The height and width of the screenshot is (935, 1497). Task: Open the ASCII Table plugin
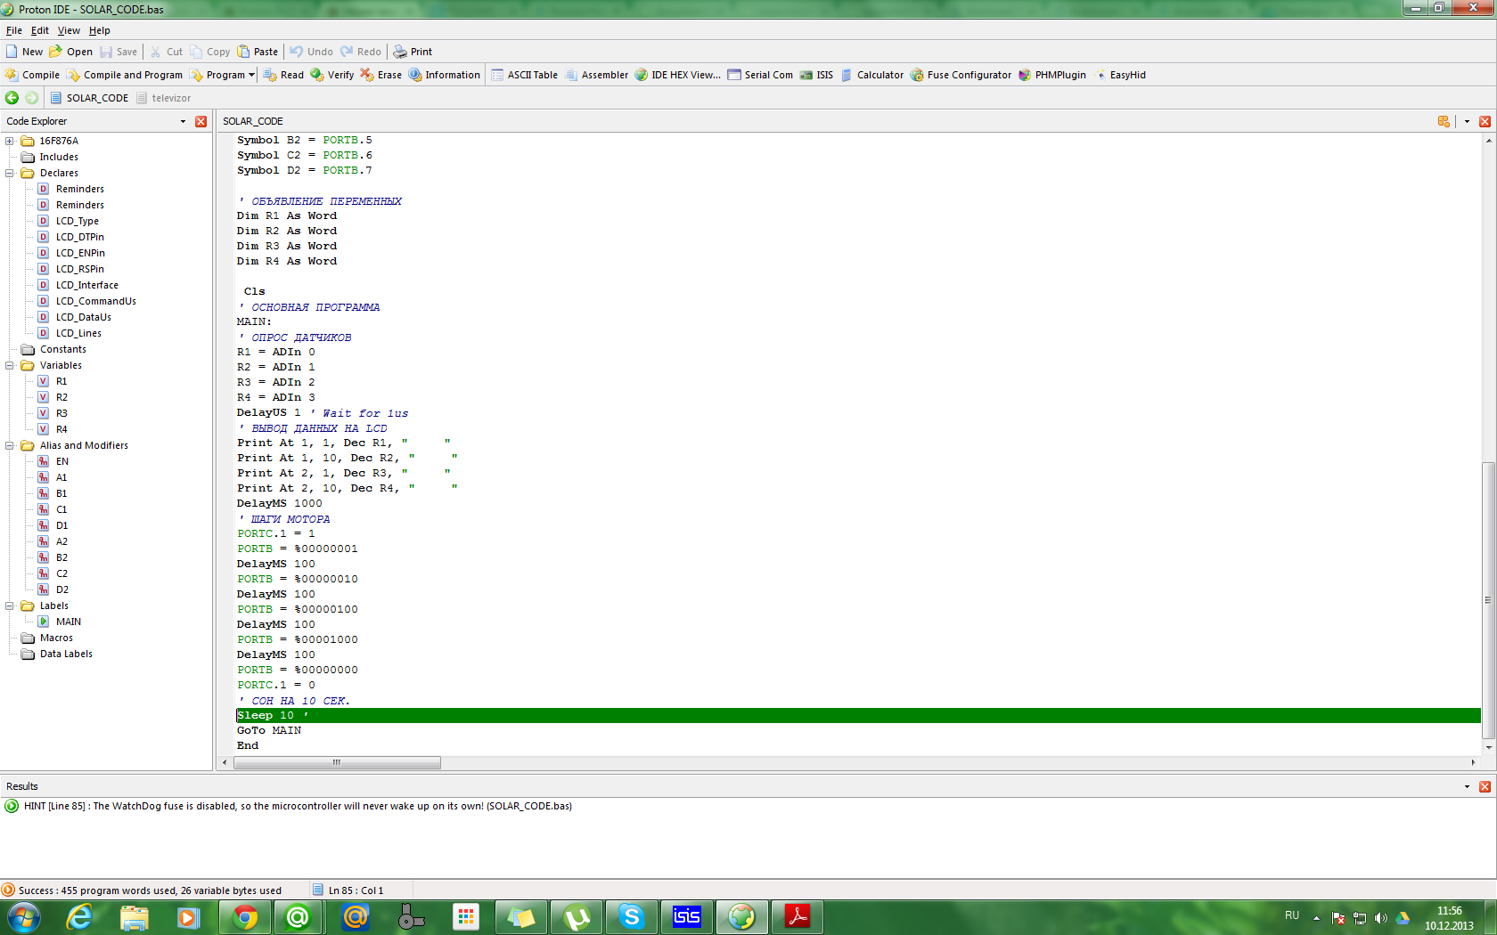point(524,75)
